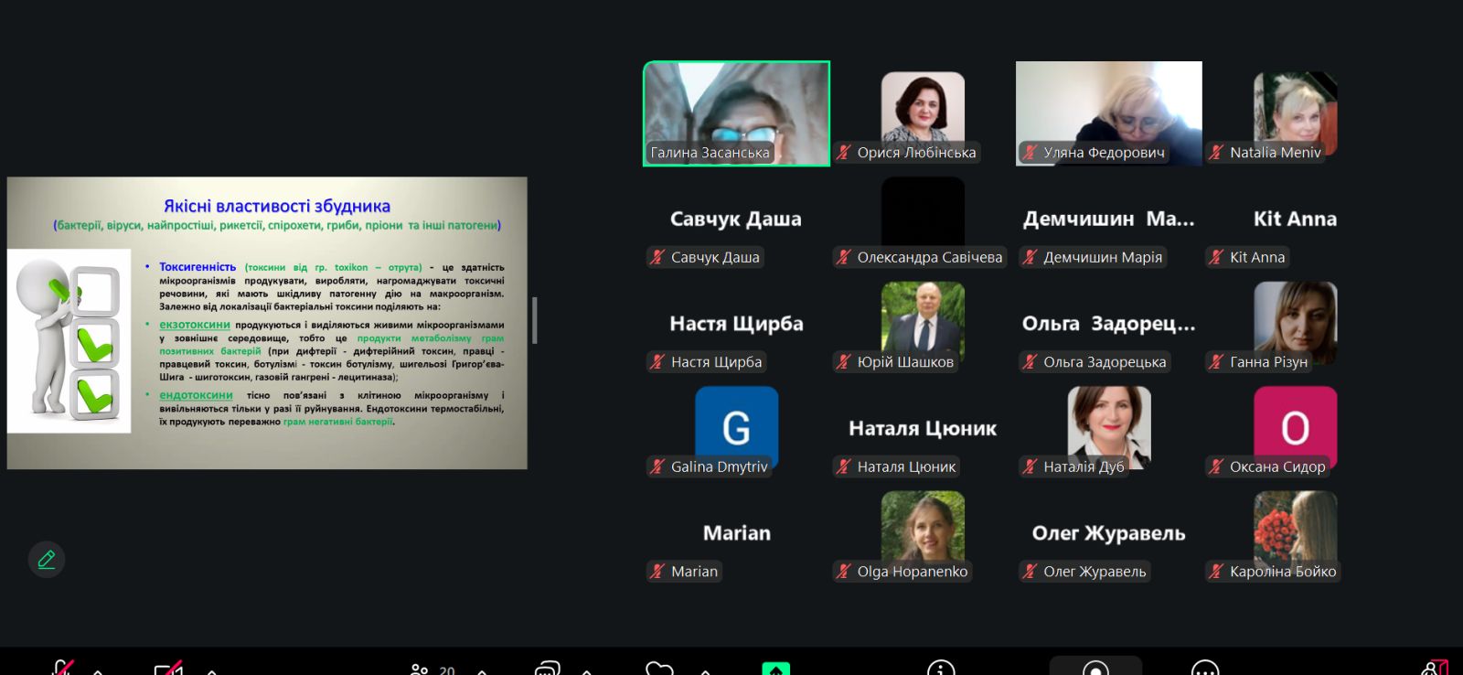This screenshot has width=1463, height=675.
Task: Open the participants list icon
Action: click(x=420, y=669)
